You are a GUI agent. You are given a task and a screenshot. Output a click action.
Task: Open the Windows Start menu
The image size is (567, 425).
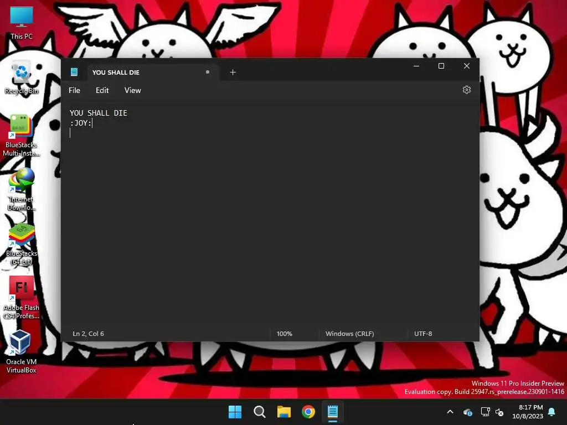tap(235, 412)
